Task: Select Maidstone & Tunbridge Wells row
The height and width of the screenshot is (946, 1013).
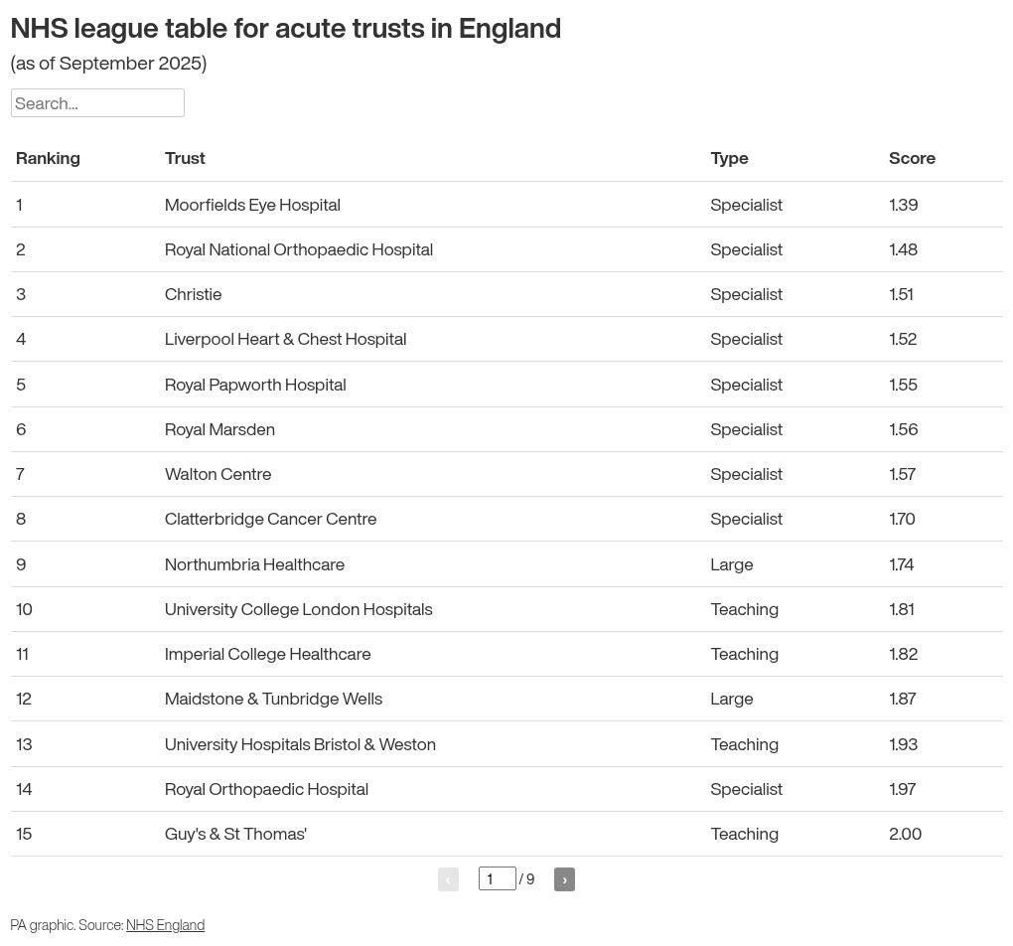Action: (506, 699)
